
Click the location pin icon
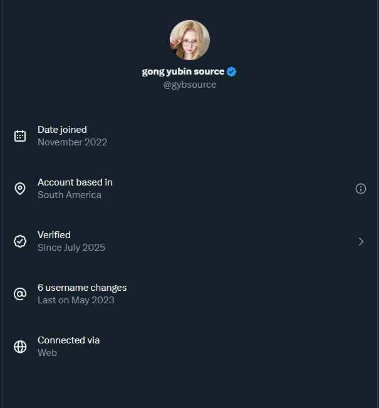(20, 189)
